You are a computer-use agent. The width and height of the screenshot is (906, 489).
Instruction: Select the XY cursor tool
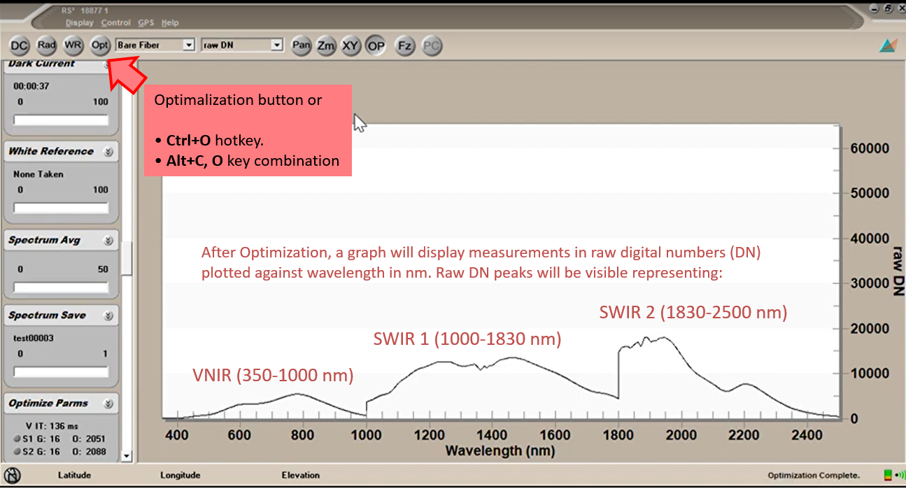coord(351,46)
